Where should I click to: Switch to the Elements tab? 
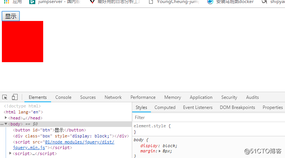(38, 97)
